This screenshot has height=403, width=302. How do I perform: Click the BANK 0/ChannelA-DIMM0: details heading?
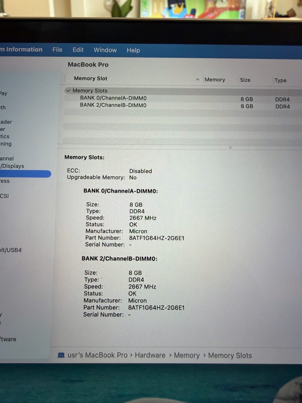120,191
